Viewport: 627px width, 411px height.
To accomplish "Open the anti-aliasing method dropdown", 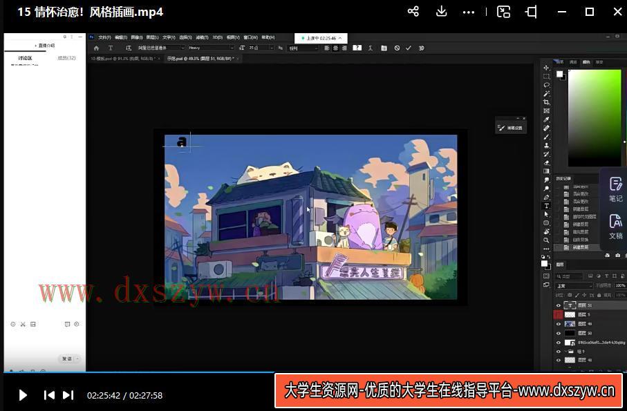I will point(303,48).
